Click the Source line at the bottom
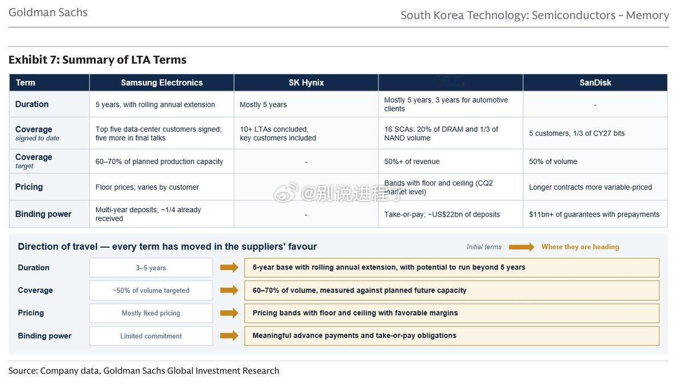The height and width of the screenshot is (385, 683). click(x=144, y=371)
